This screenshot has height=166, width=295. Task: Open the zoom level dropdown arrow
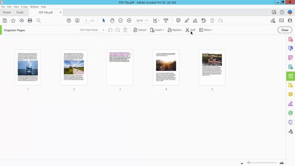(147, 20)
